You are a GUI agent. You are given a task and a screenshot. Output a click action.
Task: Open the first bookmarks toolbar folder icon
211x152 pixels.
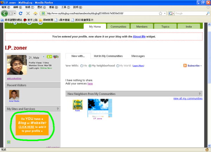(2, 20)
